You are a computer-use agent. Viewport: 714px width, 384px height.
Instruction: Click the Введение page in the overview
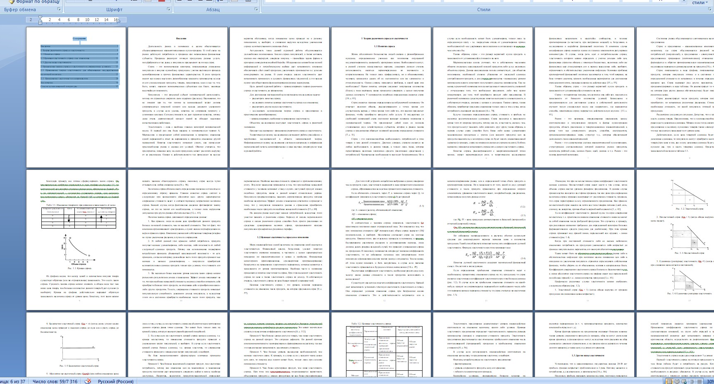tap(178, 98)
